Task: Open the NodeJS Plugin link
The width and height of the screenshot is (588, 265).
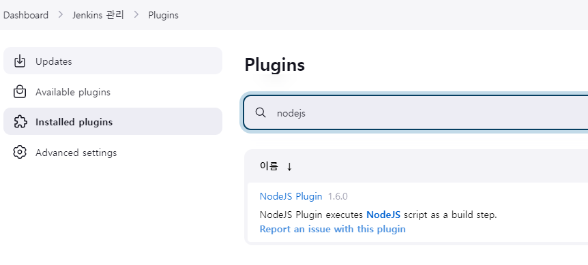Action: coord(291,196)
